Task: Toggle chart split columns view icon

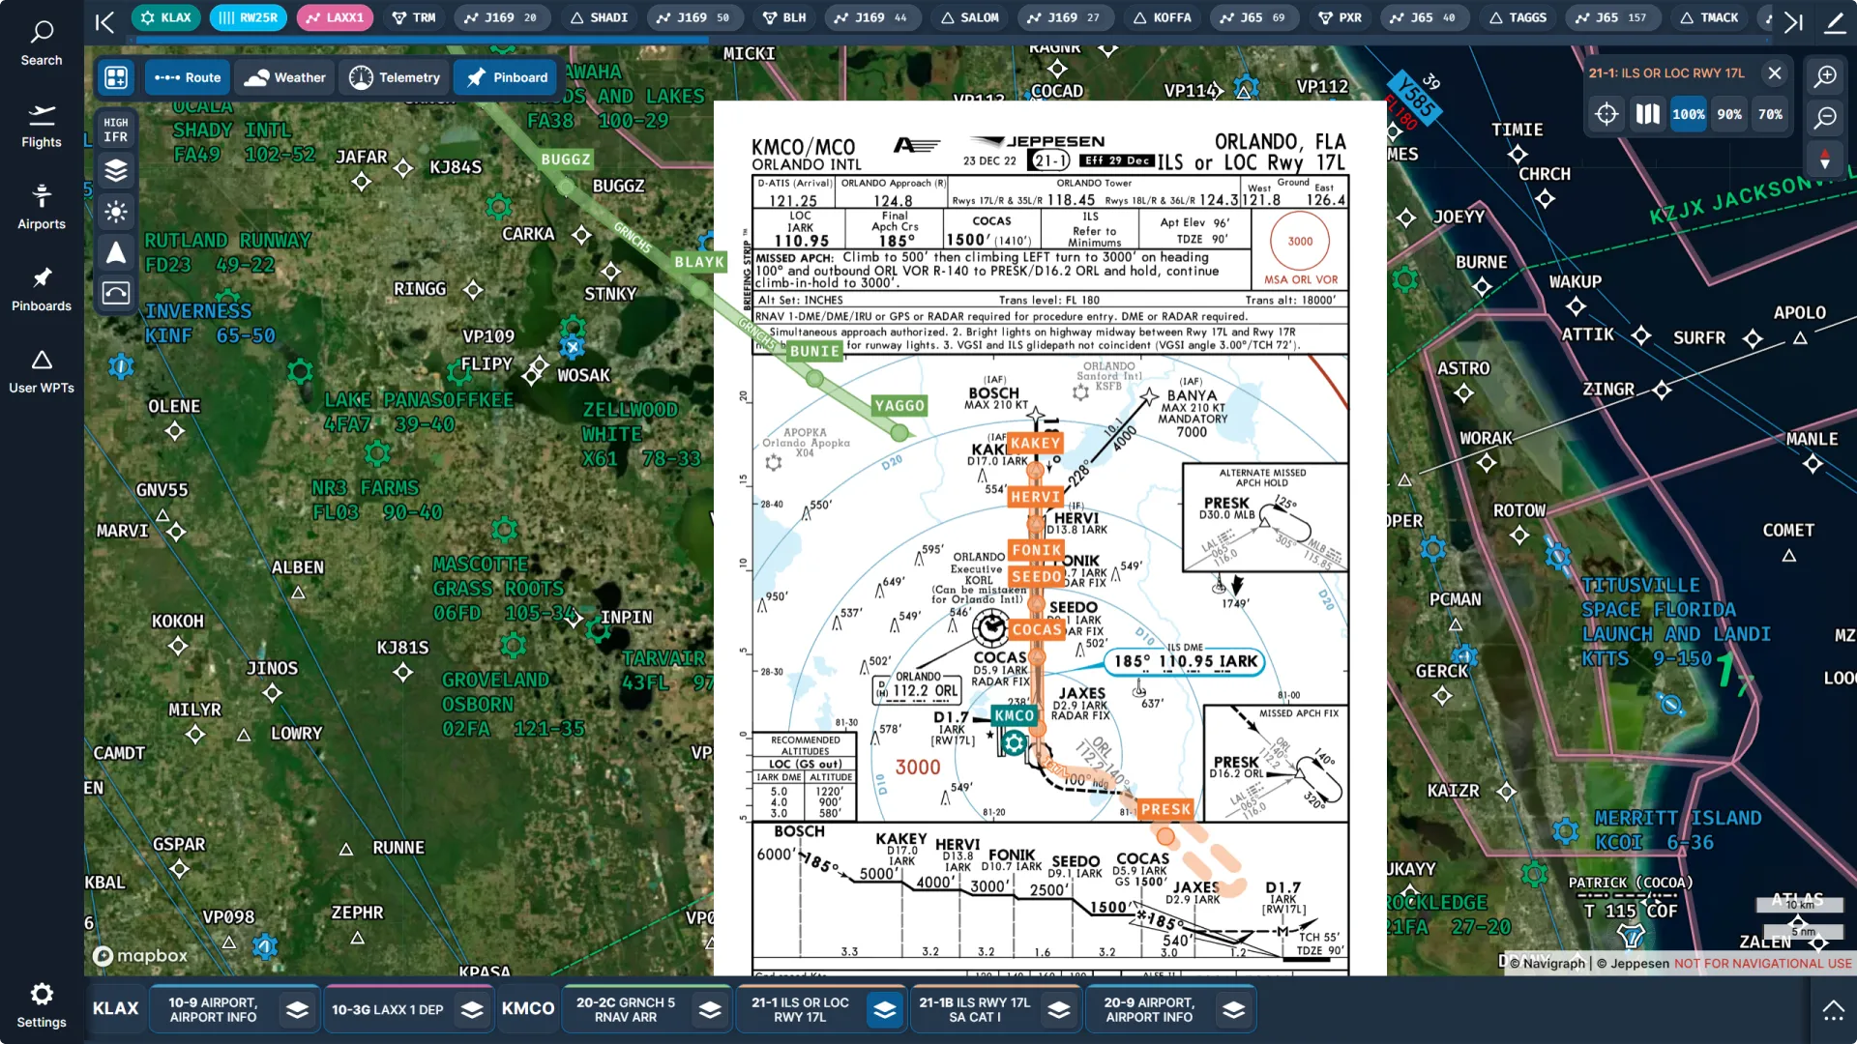Action: (x=1647, y=114)
